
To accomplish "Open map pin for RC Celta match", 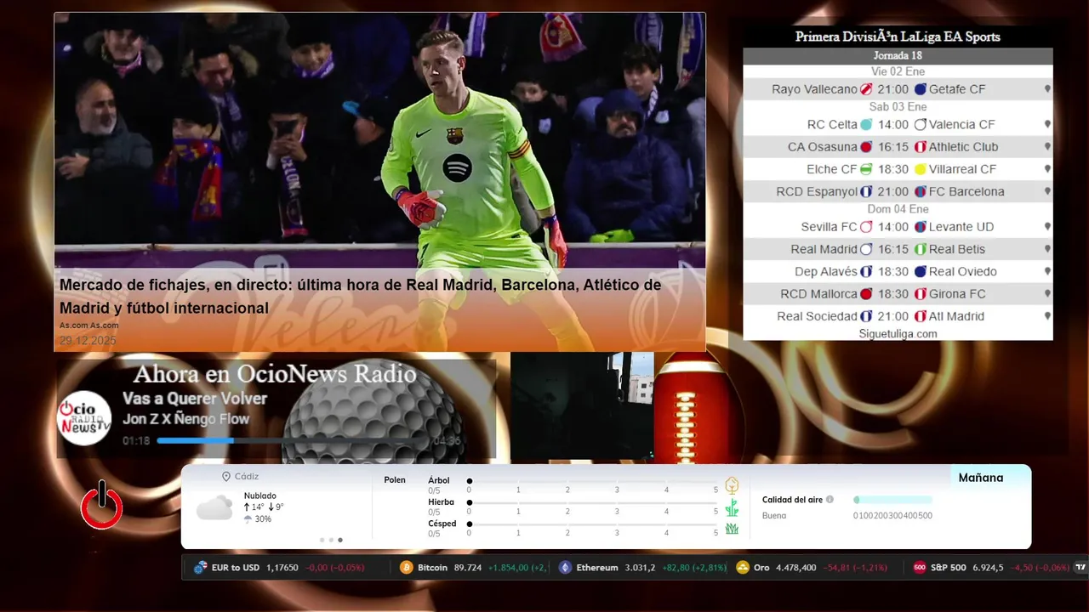I will click(1047, 124).
